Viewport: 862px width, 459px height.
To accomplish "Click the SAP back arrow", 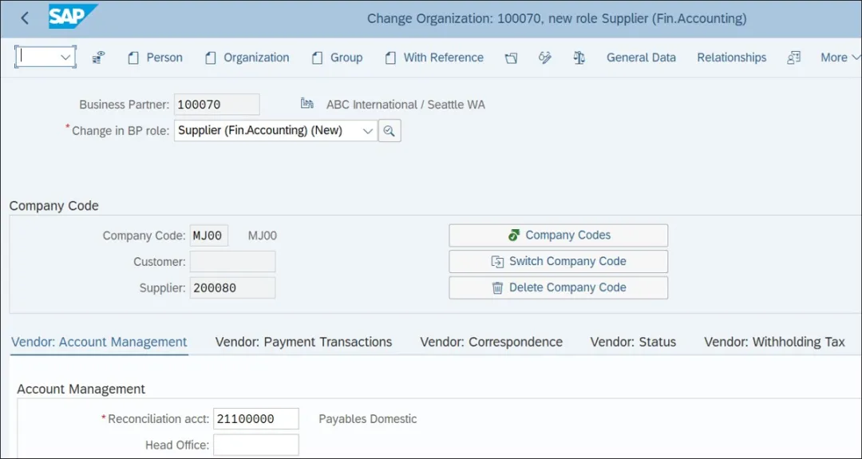I will click(x=25, y=18).
